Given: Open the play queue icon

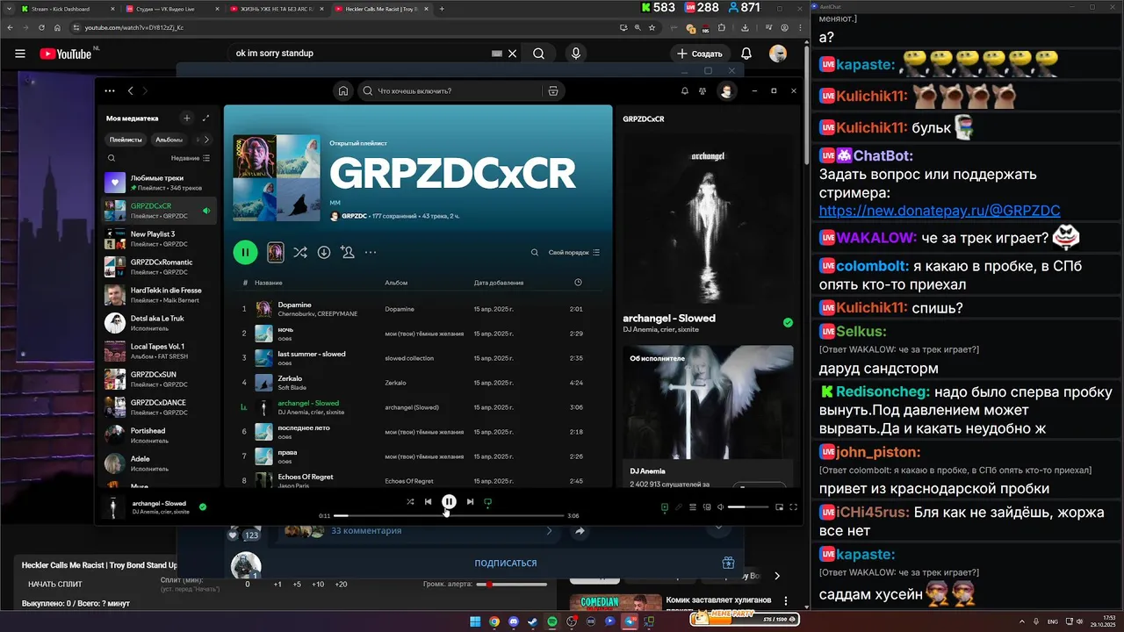Looking at the screenshot, I should 693,506.
